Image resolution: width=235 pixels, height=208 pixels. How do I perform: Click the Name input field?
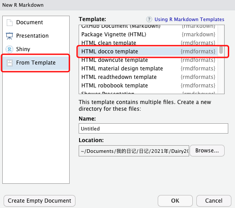point(153,129)
